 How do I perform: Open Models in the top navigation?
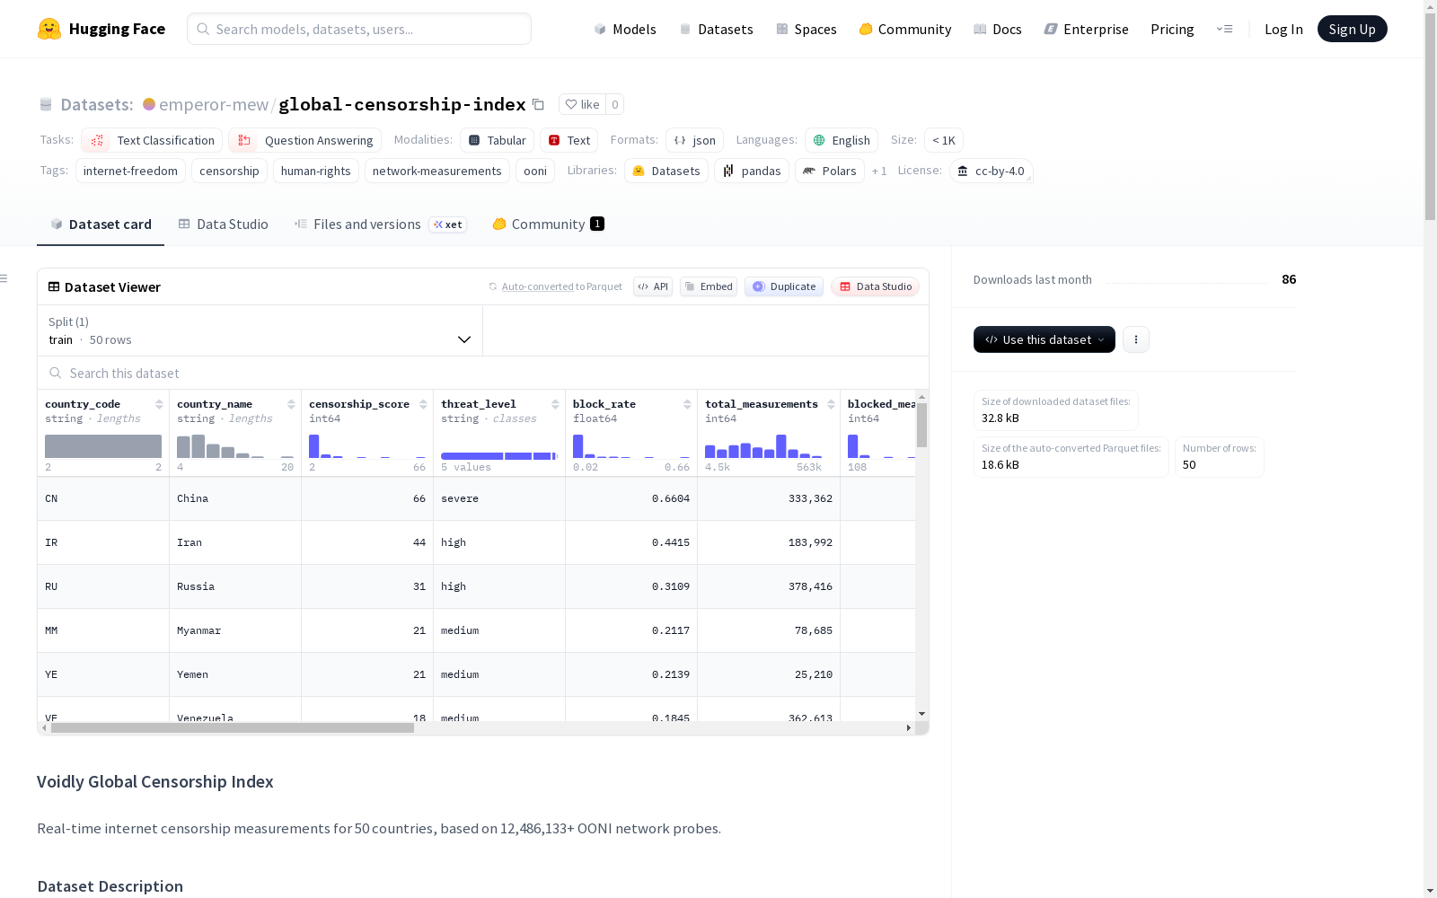click(625, 29)
